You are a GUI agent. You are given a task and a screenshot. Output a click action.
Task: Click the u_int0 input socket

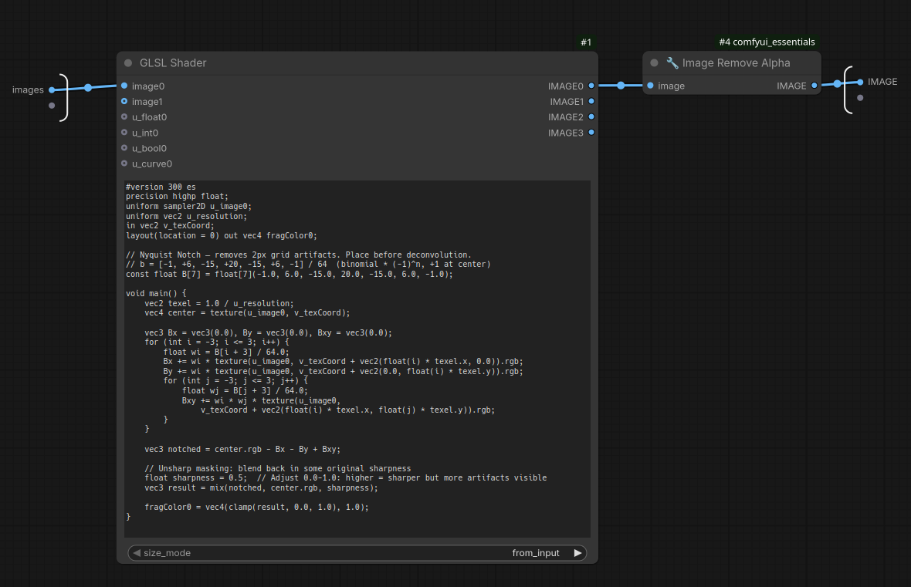point(124,133)
